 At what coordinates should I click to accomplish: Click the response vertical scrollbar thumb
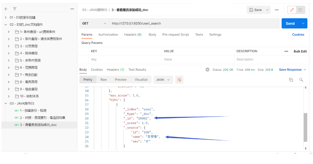pos(305,127)
